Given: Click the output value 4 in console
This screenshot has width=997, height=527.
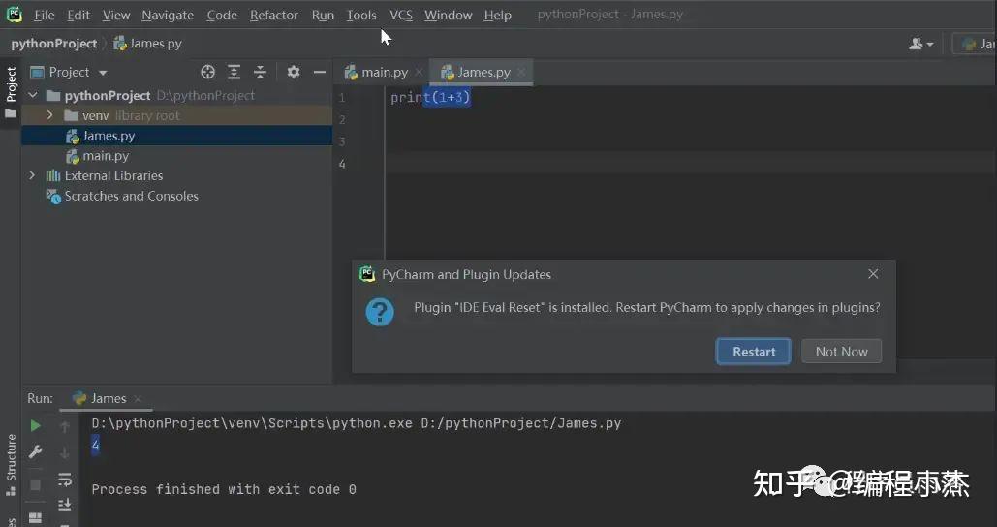Looking at the screenshot, I should 95,445.
